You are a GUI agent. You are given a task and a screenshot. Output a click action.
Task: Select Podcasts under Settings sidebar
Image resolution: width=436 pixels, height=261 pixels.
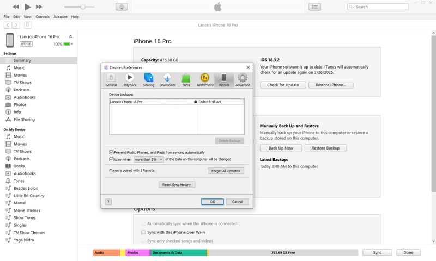click(38, 90)
